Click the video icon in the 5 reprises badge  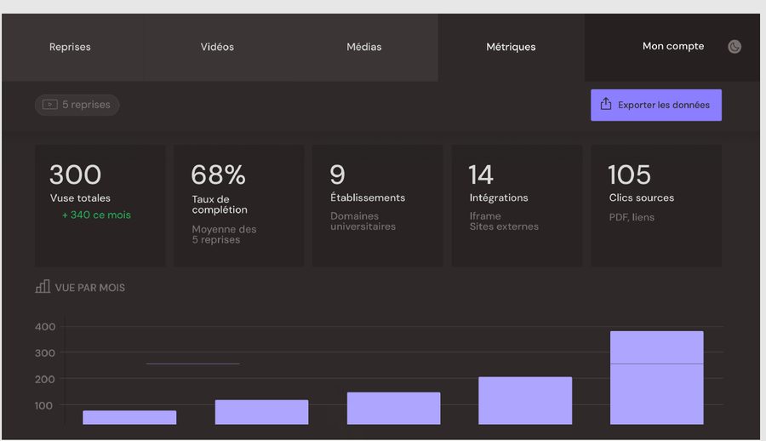(50, 105)
